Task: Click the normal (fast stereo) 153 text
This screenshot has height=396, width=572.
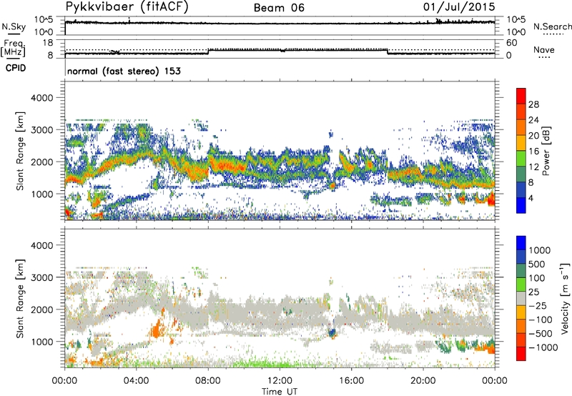Action: tap(124, 71)
